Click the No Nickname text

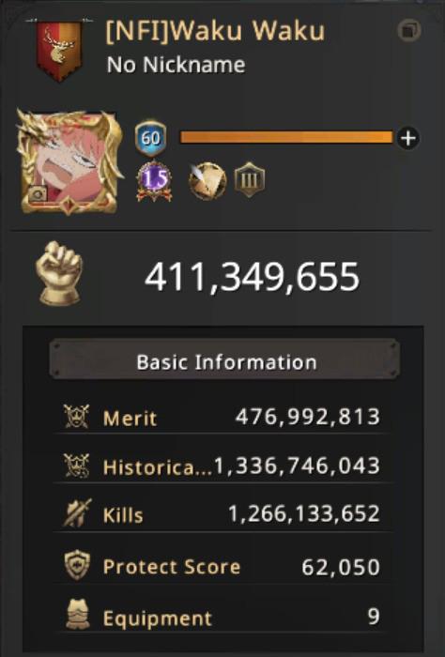176,65
